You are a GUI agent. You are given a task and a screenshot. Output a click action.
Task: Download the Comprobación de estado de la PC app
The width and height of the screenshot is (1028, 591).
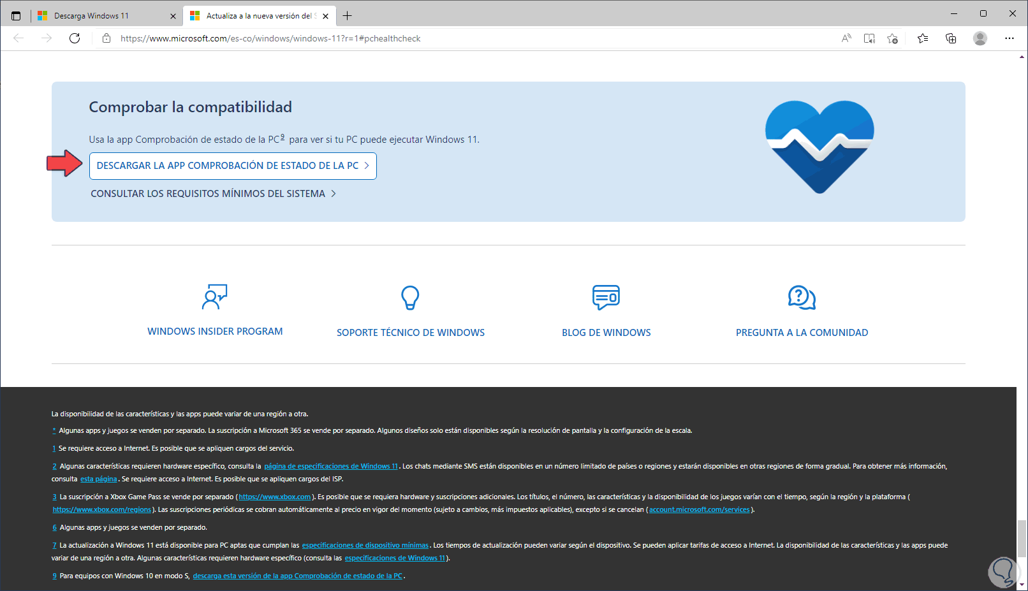tap(233, 166)
